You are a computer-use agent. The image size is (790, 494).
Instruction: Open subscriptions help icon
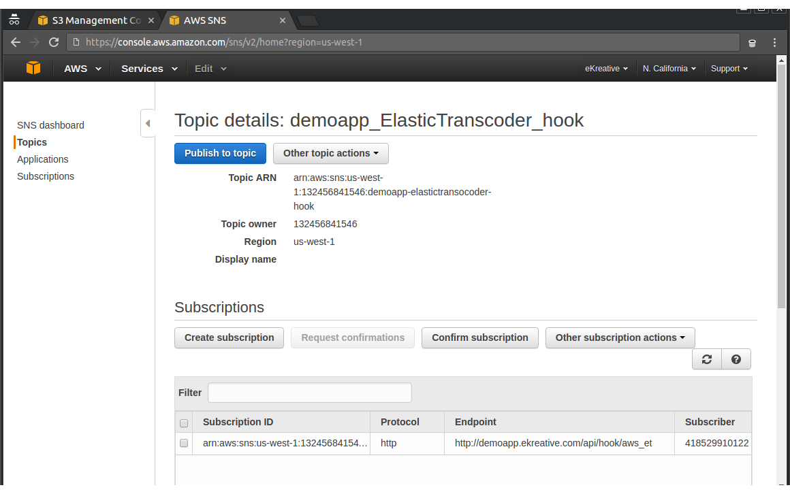pos(736,359)
